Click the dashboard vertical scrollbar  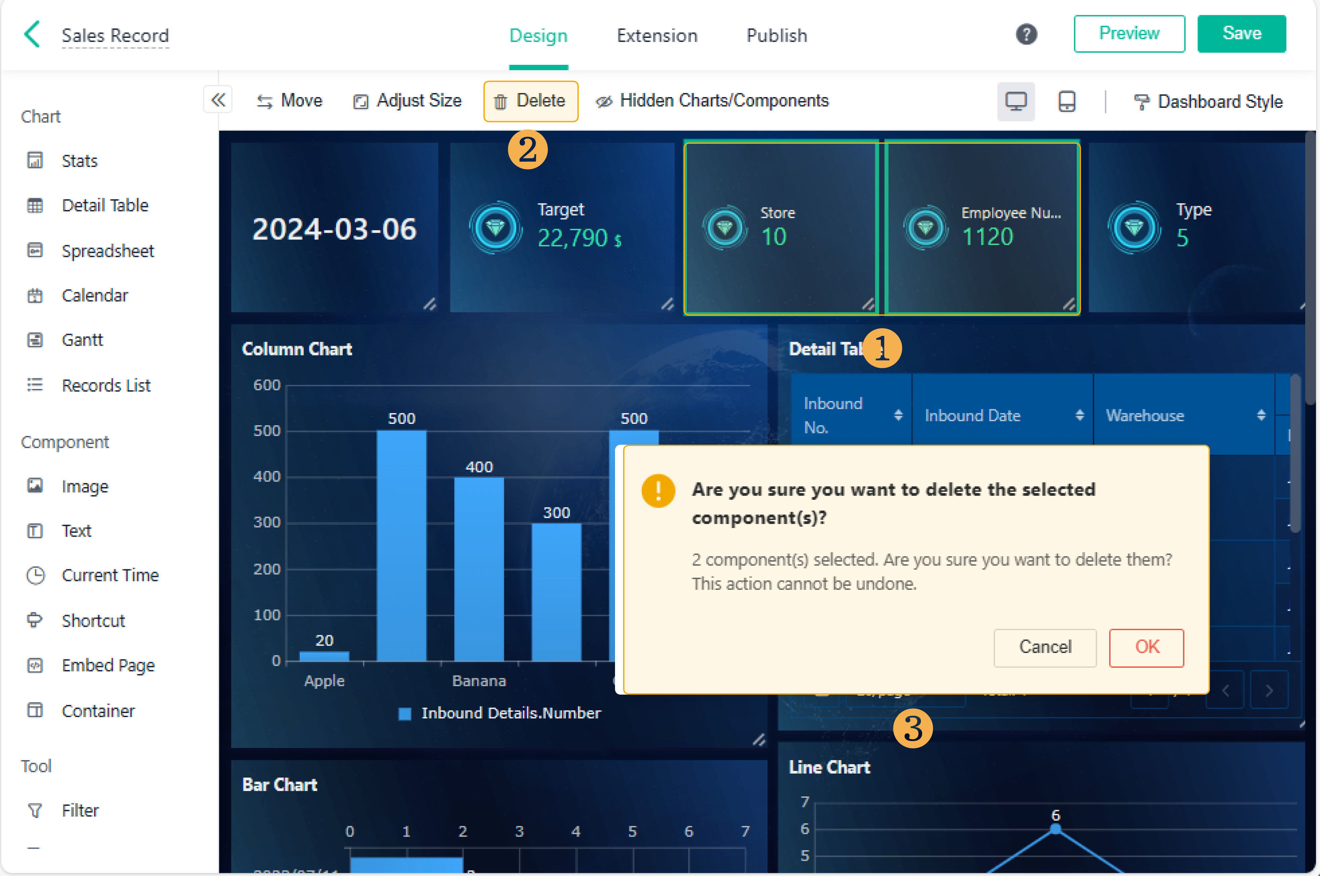pos(1310,268)
